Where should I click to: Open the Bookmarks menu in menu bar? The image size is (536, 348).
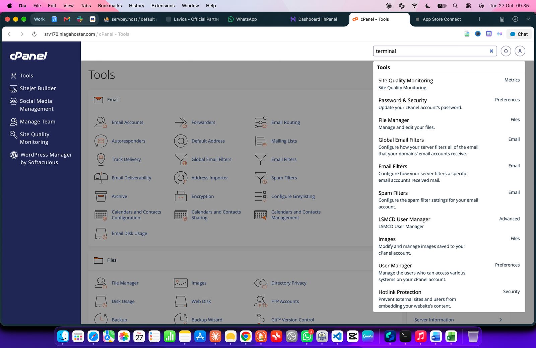[x=110, y=6]
